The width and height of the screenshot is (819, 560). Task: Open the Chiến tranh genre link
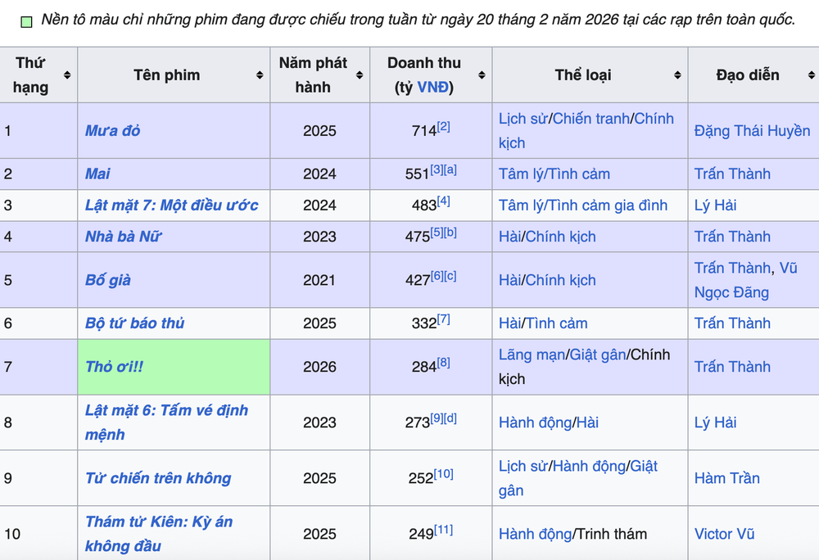pos(590,119)
